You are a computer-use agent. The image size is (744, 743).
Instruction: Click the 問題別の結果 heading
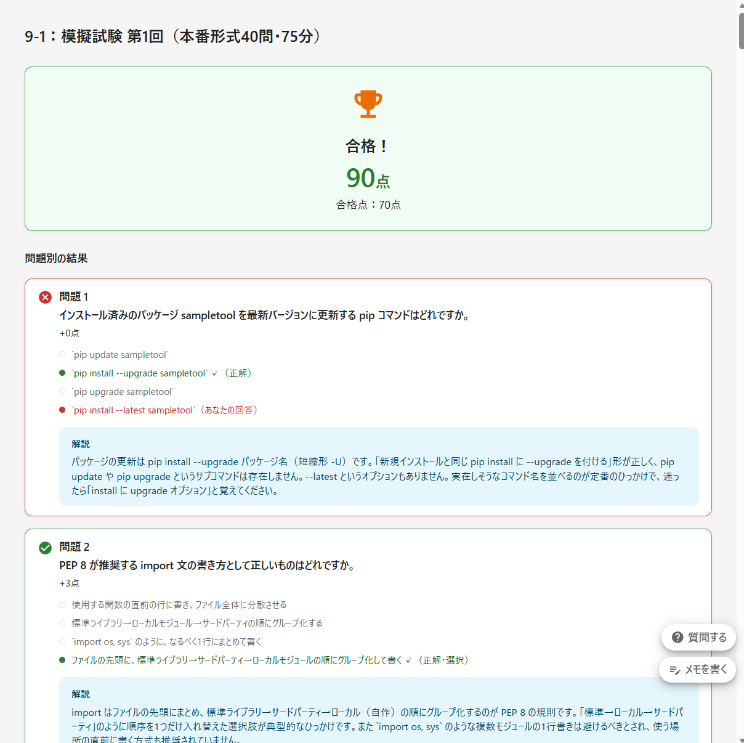[x=56, y=258]
